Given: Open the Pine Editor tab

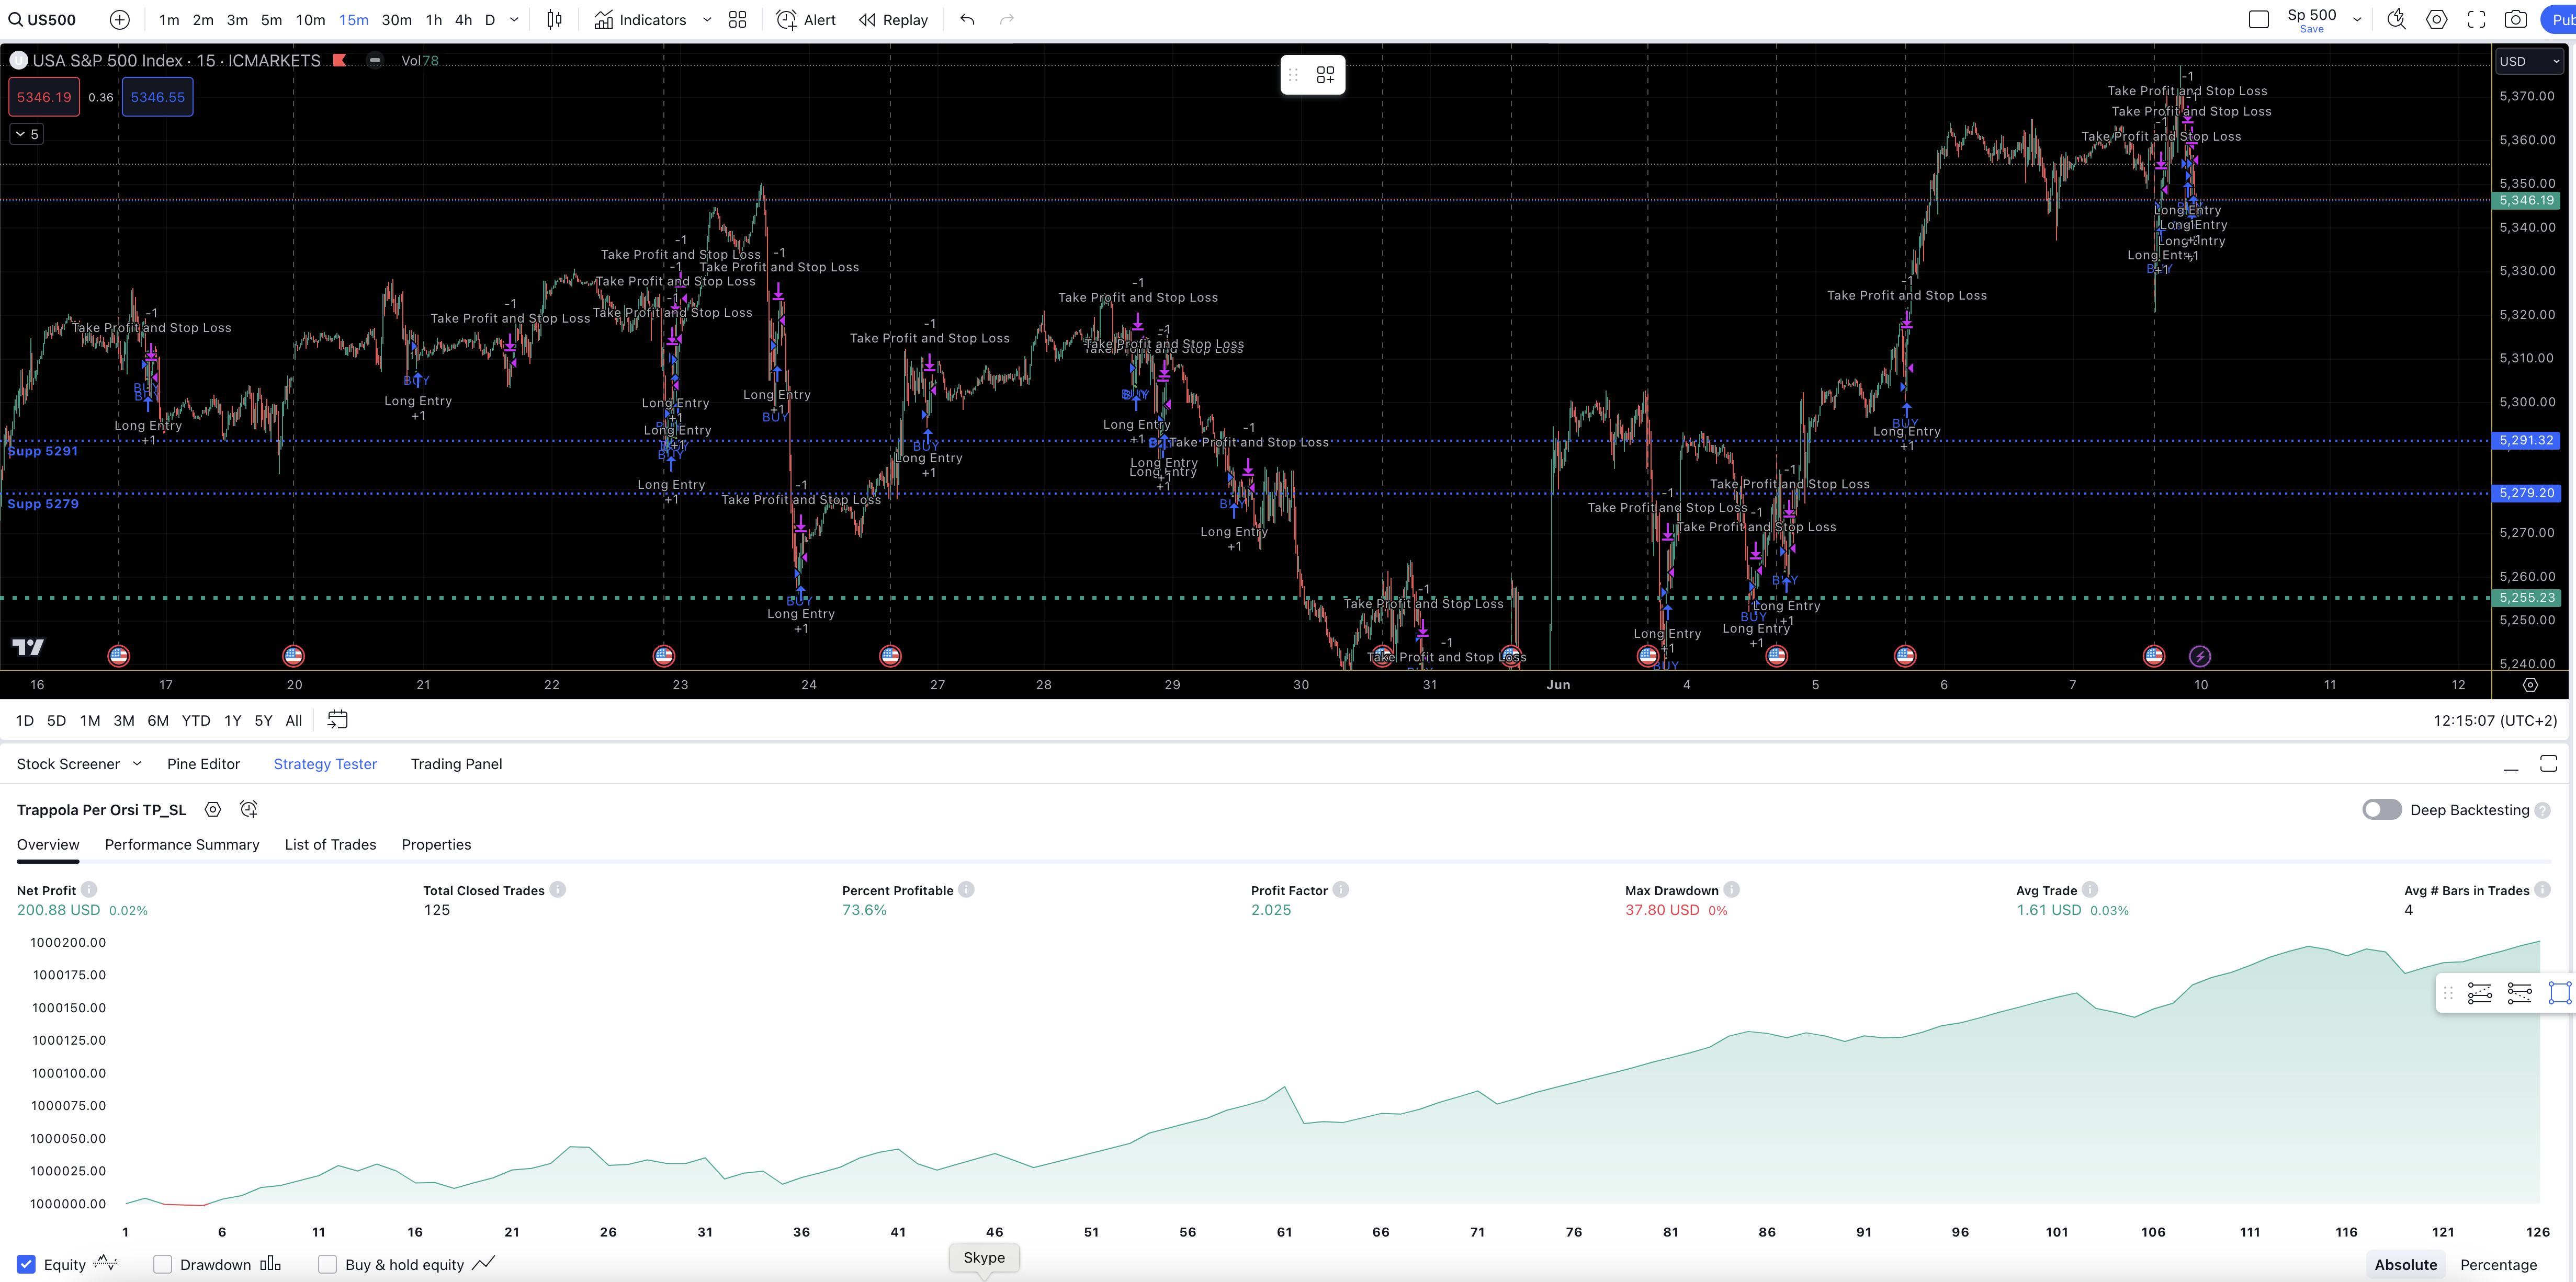Looking at the screenshot, I should click(204, 763).
